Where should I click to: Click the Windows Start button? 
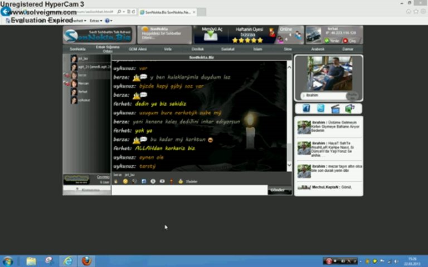(8, 261)
